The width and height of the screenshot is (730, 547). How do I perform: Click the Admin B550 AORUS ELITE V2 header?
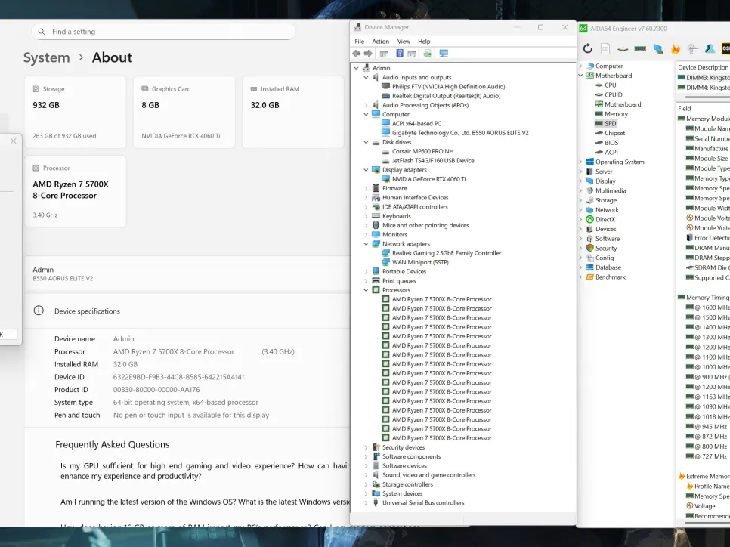[x=187, y=273]
